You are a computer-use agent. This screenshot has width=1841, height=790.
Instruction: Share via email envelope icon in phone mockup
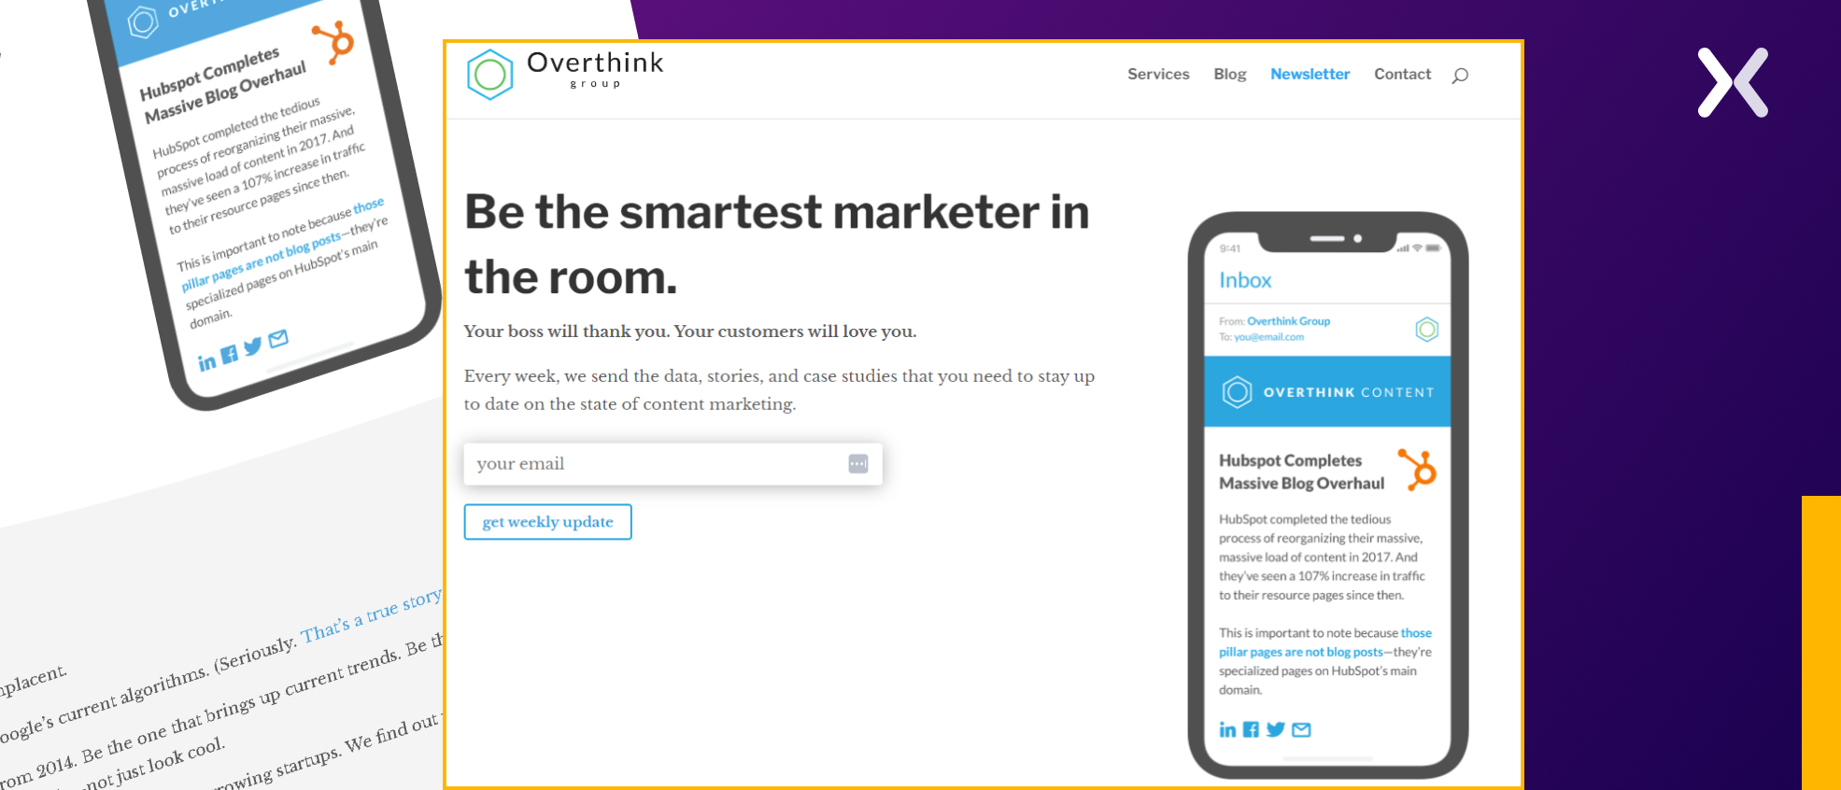click(x=1301, y=729)
